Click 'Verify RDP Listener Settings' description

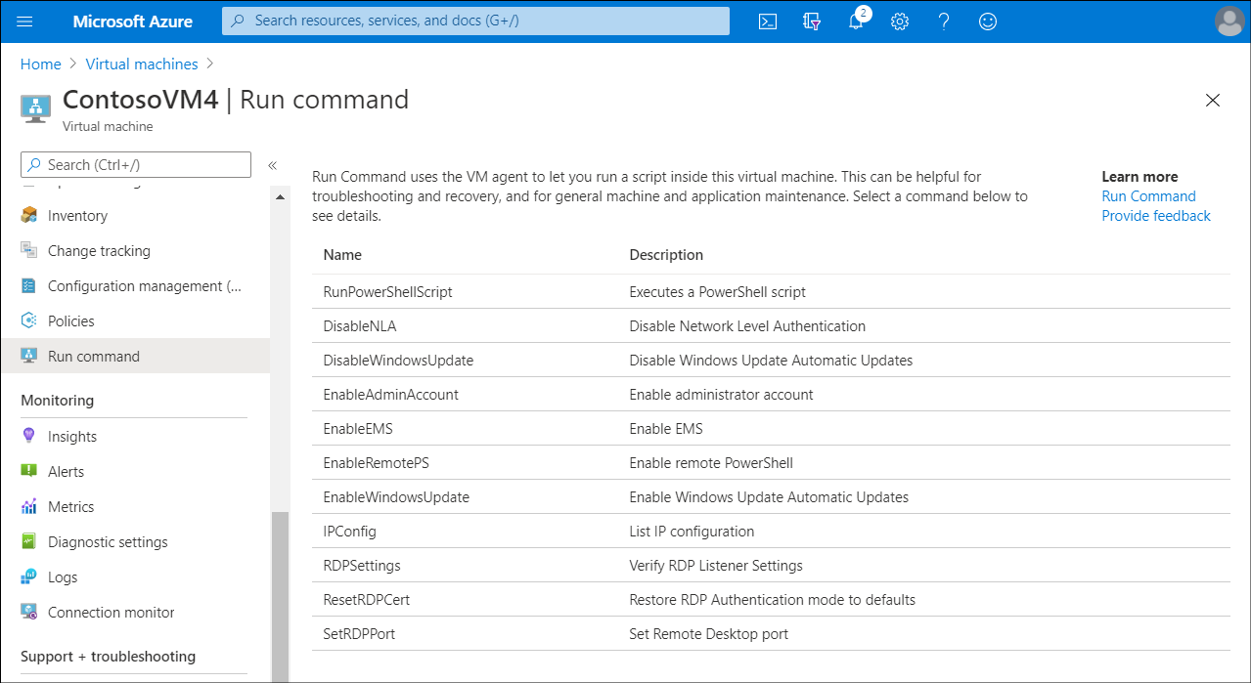coord(716,566)
